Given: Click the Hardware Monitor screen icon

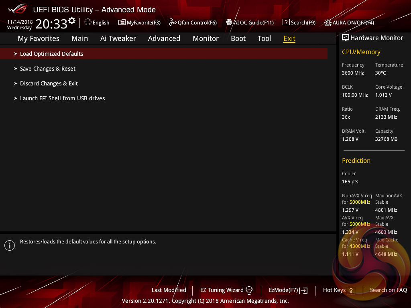Looking at the screenshot, I should click(346, 38).
